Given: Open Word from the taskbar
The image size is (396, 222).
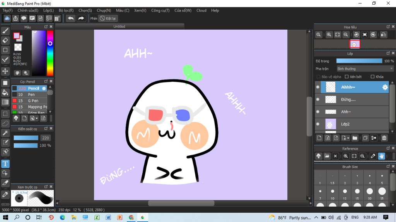Looking at the screenshot, I should click(x=108, y=217).
